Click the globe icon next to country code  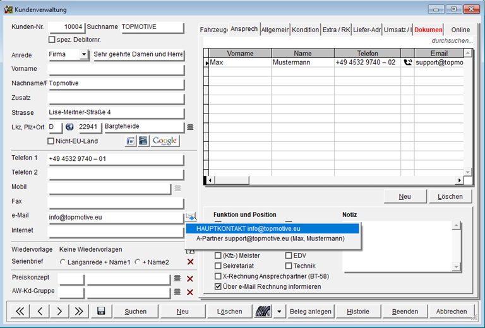(69, 127)
